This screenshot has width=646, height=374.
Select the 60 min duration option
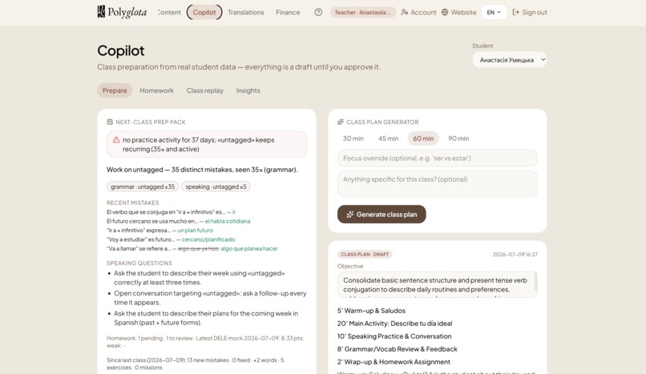(x=423, y=139)
